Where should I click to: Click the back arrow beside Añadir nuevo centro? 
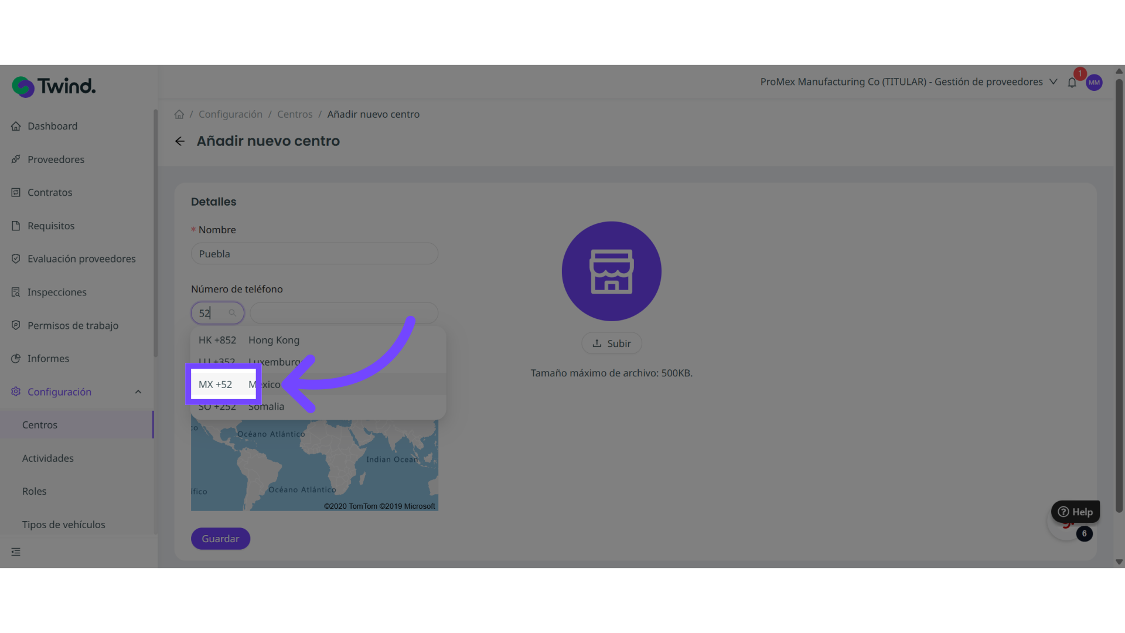(x=180, y=141)
